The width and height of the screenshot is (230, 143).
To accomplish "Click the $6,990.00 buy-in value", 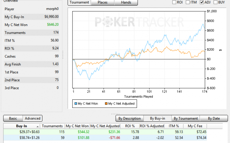I will (52, 17).
